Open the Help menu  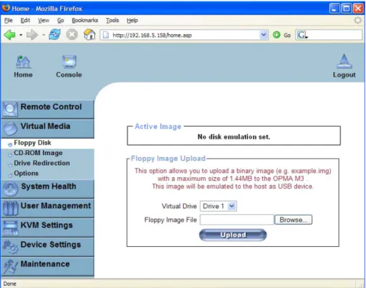point(132,20)
